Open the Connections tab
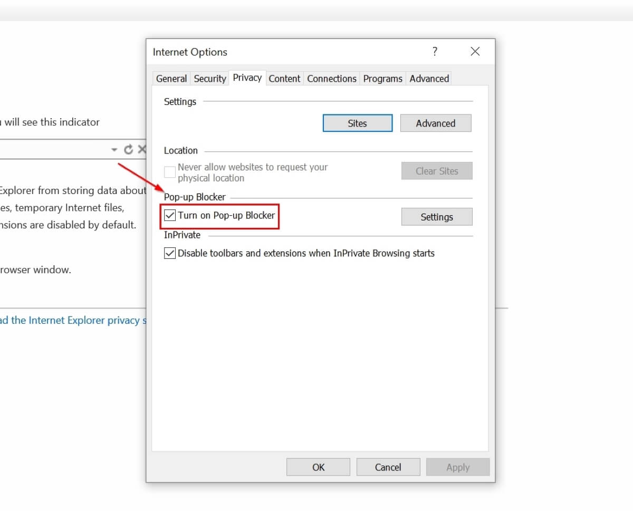This screenshot has width=633, height=511. (331, 78)
